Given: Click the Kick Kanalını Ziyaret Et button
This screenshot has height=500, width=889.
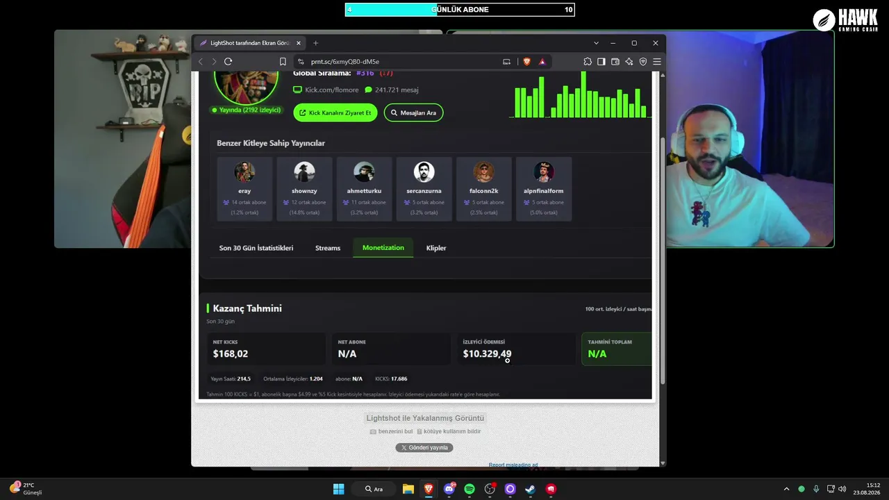Looking at the screenshot, I should click(335, 112).
